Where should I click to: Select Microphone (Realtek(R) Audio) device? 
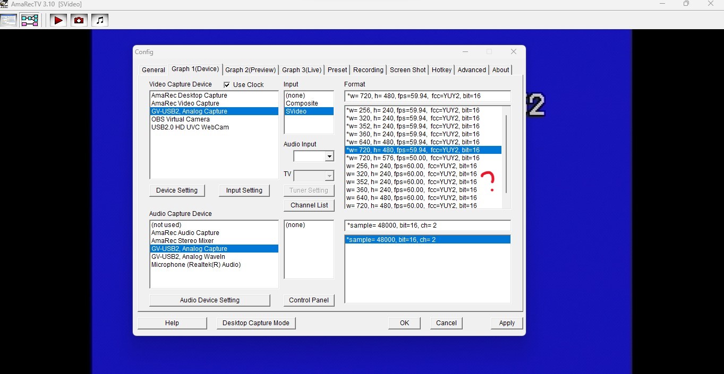click(x=214, y=265)
